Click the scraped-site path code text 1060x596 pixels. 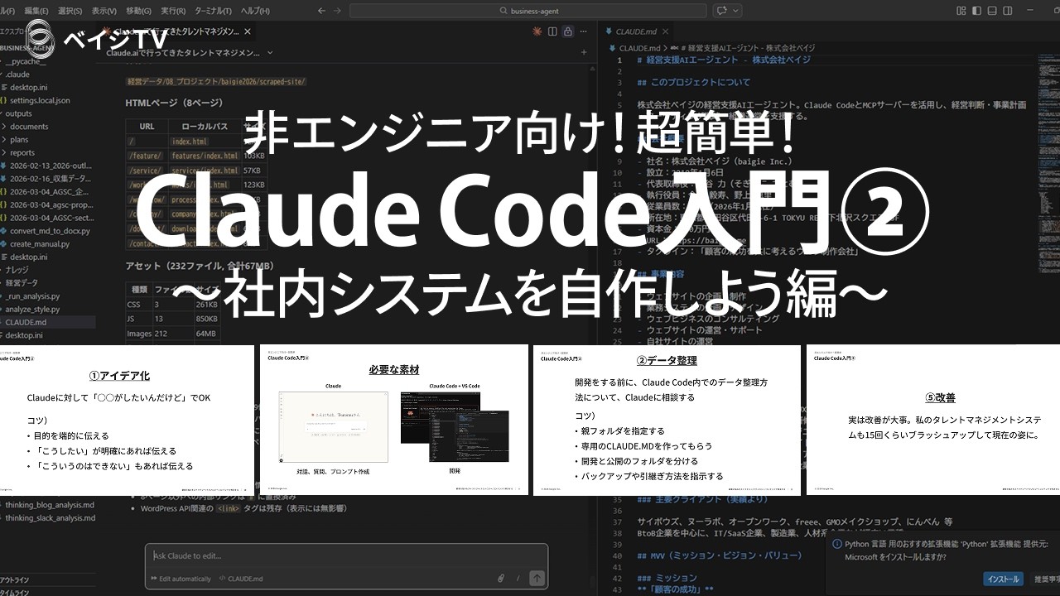tap(216, 82)
